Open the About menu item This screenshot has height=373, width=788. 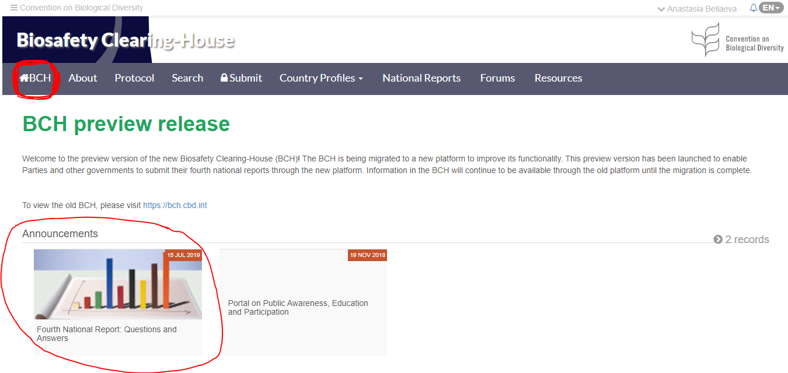pyautogui.click(x=83, y=78)
